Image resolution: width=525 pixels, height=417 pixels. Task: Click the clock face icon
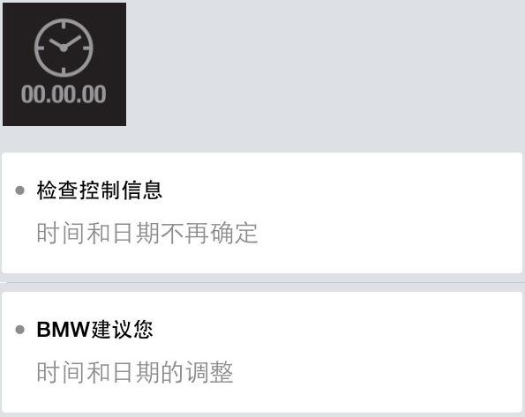[64, 48]
